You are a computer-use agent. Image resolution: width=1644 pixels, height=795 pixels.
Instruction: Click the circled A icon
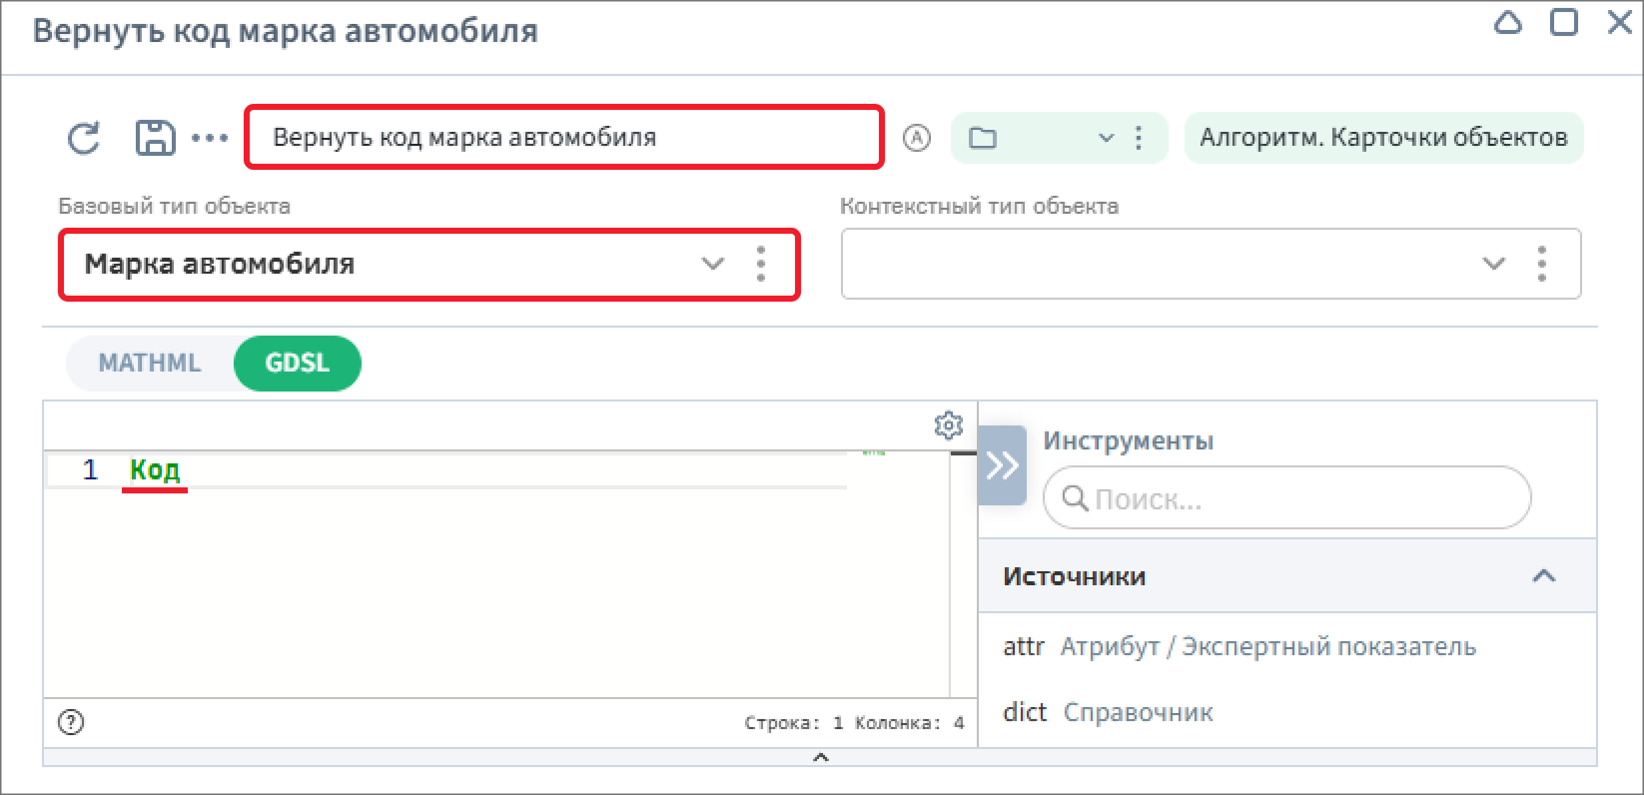(x=916, y=138)
